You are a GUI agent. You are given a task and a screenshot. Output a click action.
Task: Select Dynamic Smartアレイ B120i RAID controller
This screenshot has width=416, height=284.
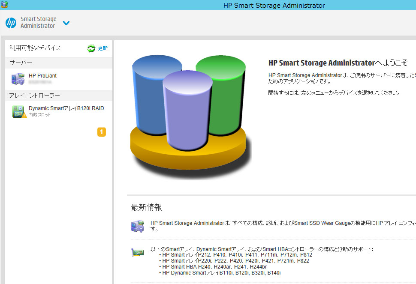(x=59, y=111)
